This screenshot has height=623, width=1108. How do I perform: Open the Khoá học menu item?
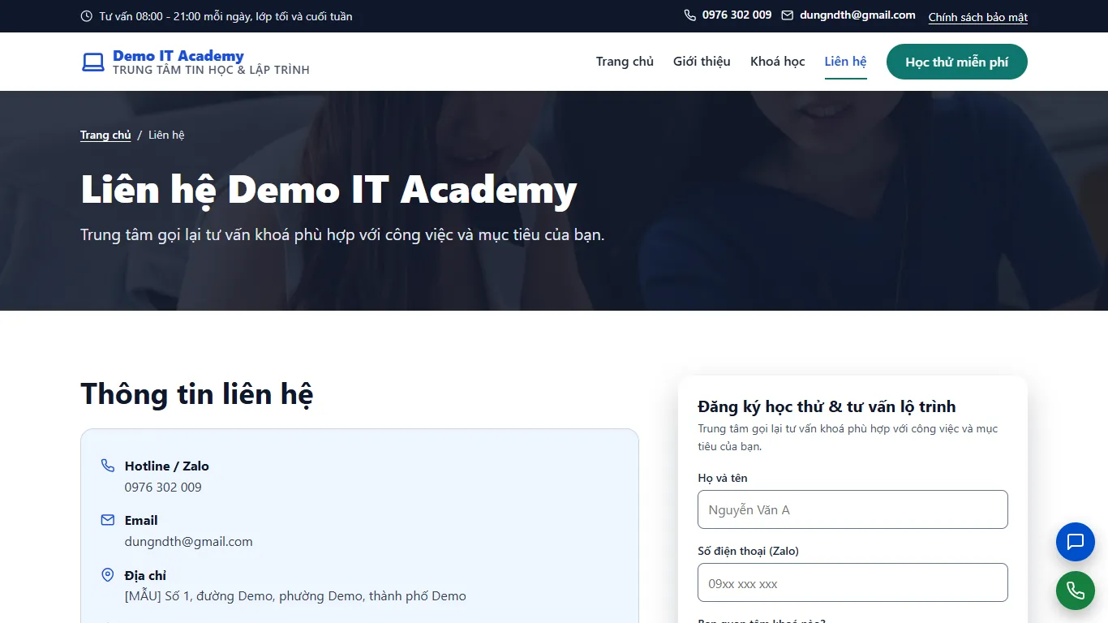pos(778,62)
